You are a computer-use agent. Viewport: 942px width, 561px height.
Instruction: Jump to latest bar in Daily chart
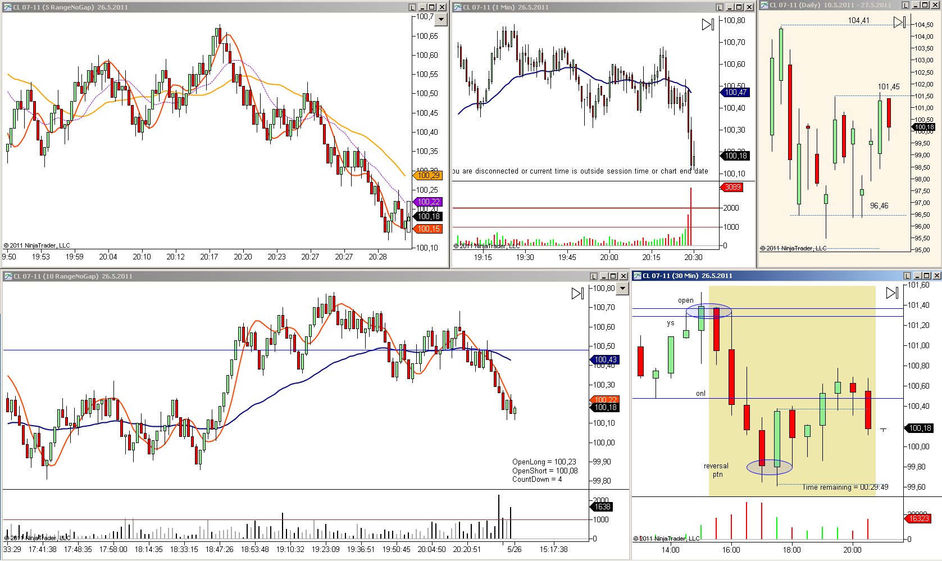pos(899,22)
